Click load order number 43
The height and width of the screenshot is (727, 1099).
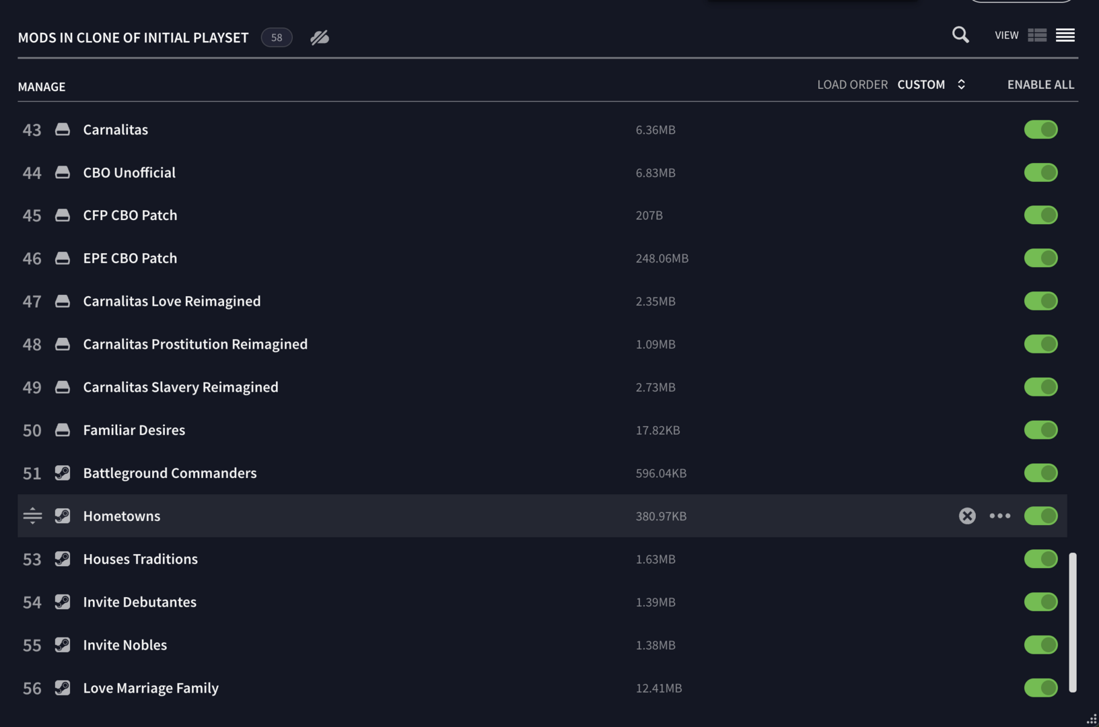(32, 130)
